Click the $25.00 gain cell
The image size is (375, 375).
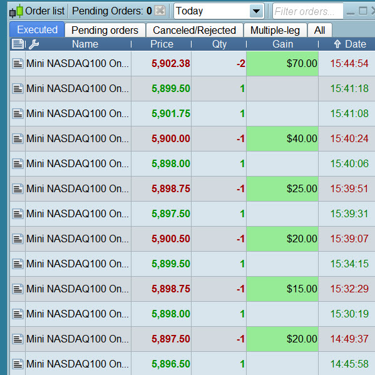coord(282,188)
